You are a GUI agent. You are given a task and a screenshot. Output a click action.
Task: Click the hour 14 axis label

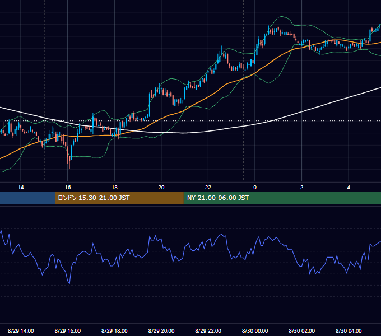pyautogui.click(x=21, y=188)
